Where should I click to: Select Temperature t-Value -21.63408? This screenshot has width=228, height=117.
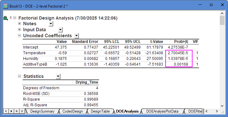[x=154, y=53]
